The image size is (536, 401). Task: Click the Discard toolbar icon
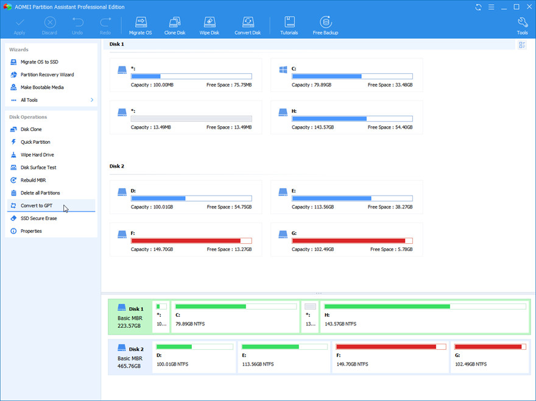[50, 23]
